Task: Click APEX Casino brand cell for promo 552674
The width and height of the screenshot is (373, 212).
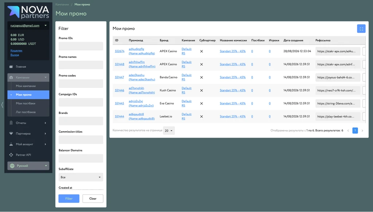Action: tap(168, 51)
